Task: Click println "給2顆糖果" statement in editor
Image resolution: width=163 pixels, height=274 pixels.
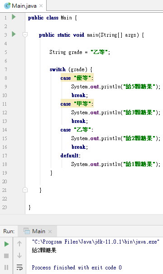Action: (x=115, y=138)
